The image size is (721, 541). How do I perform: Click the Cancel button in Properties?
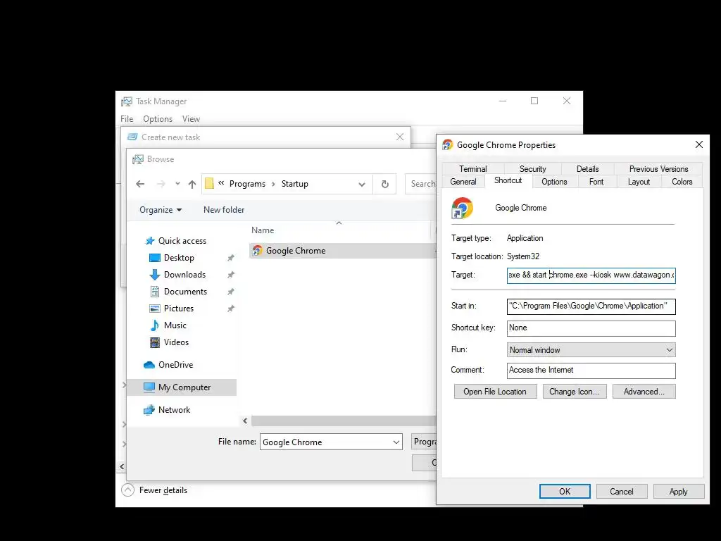coord(622,491)
